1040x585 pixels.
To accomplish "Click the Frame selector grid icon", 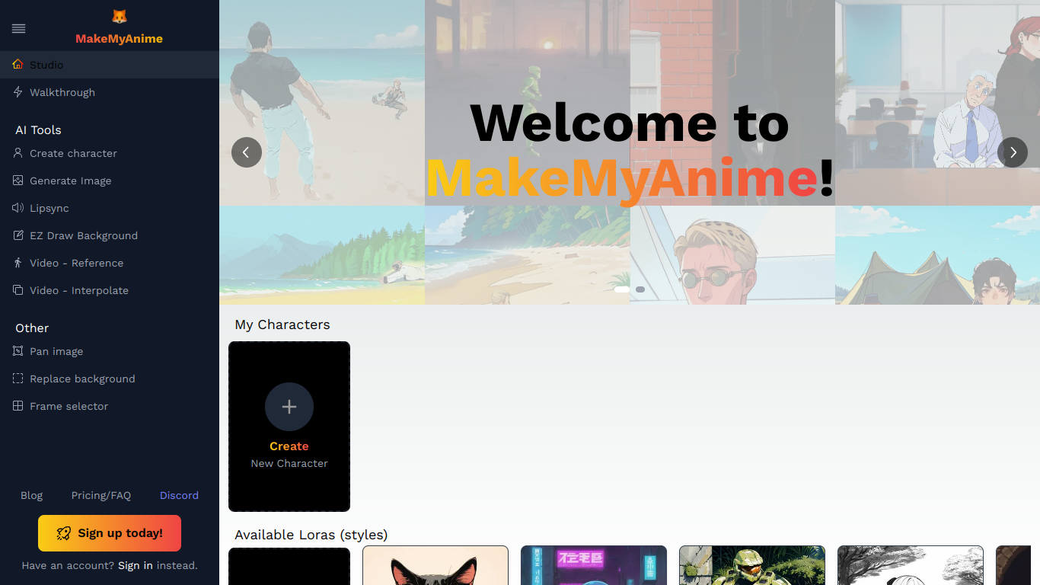I will [18, 406].
